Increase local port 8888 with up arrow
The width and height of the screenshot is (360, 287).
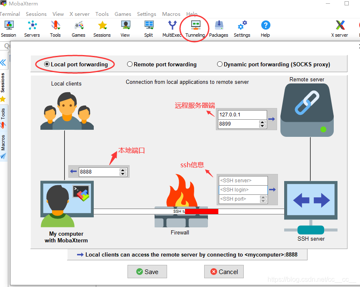(123, 170)
